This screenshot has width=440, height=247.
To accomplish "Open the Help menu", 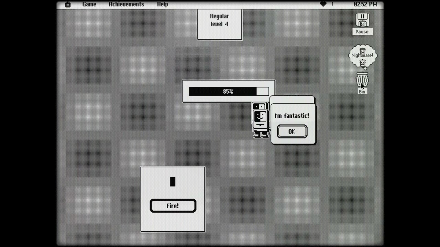I will pyautogui.click(x=162, y=4).
